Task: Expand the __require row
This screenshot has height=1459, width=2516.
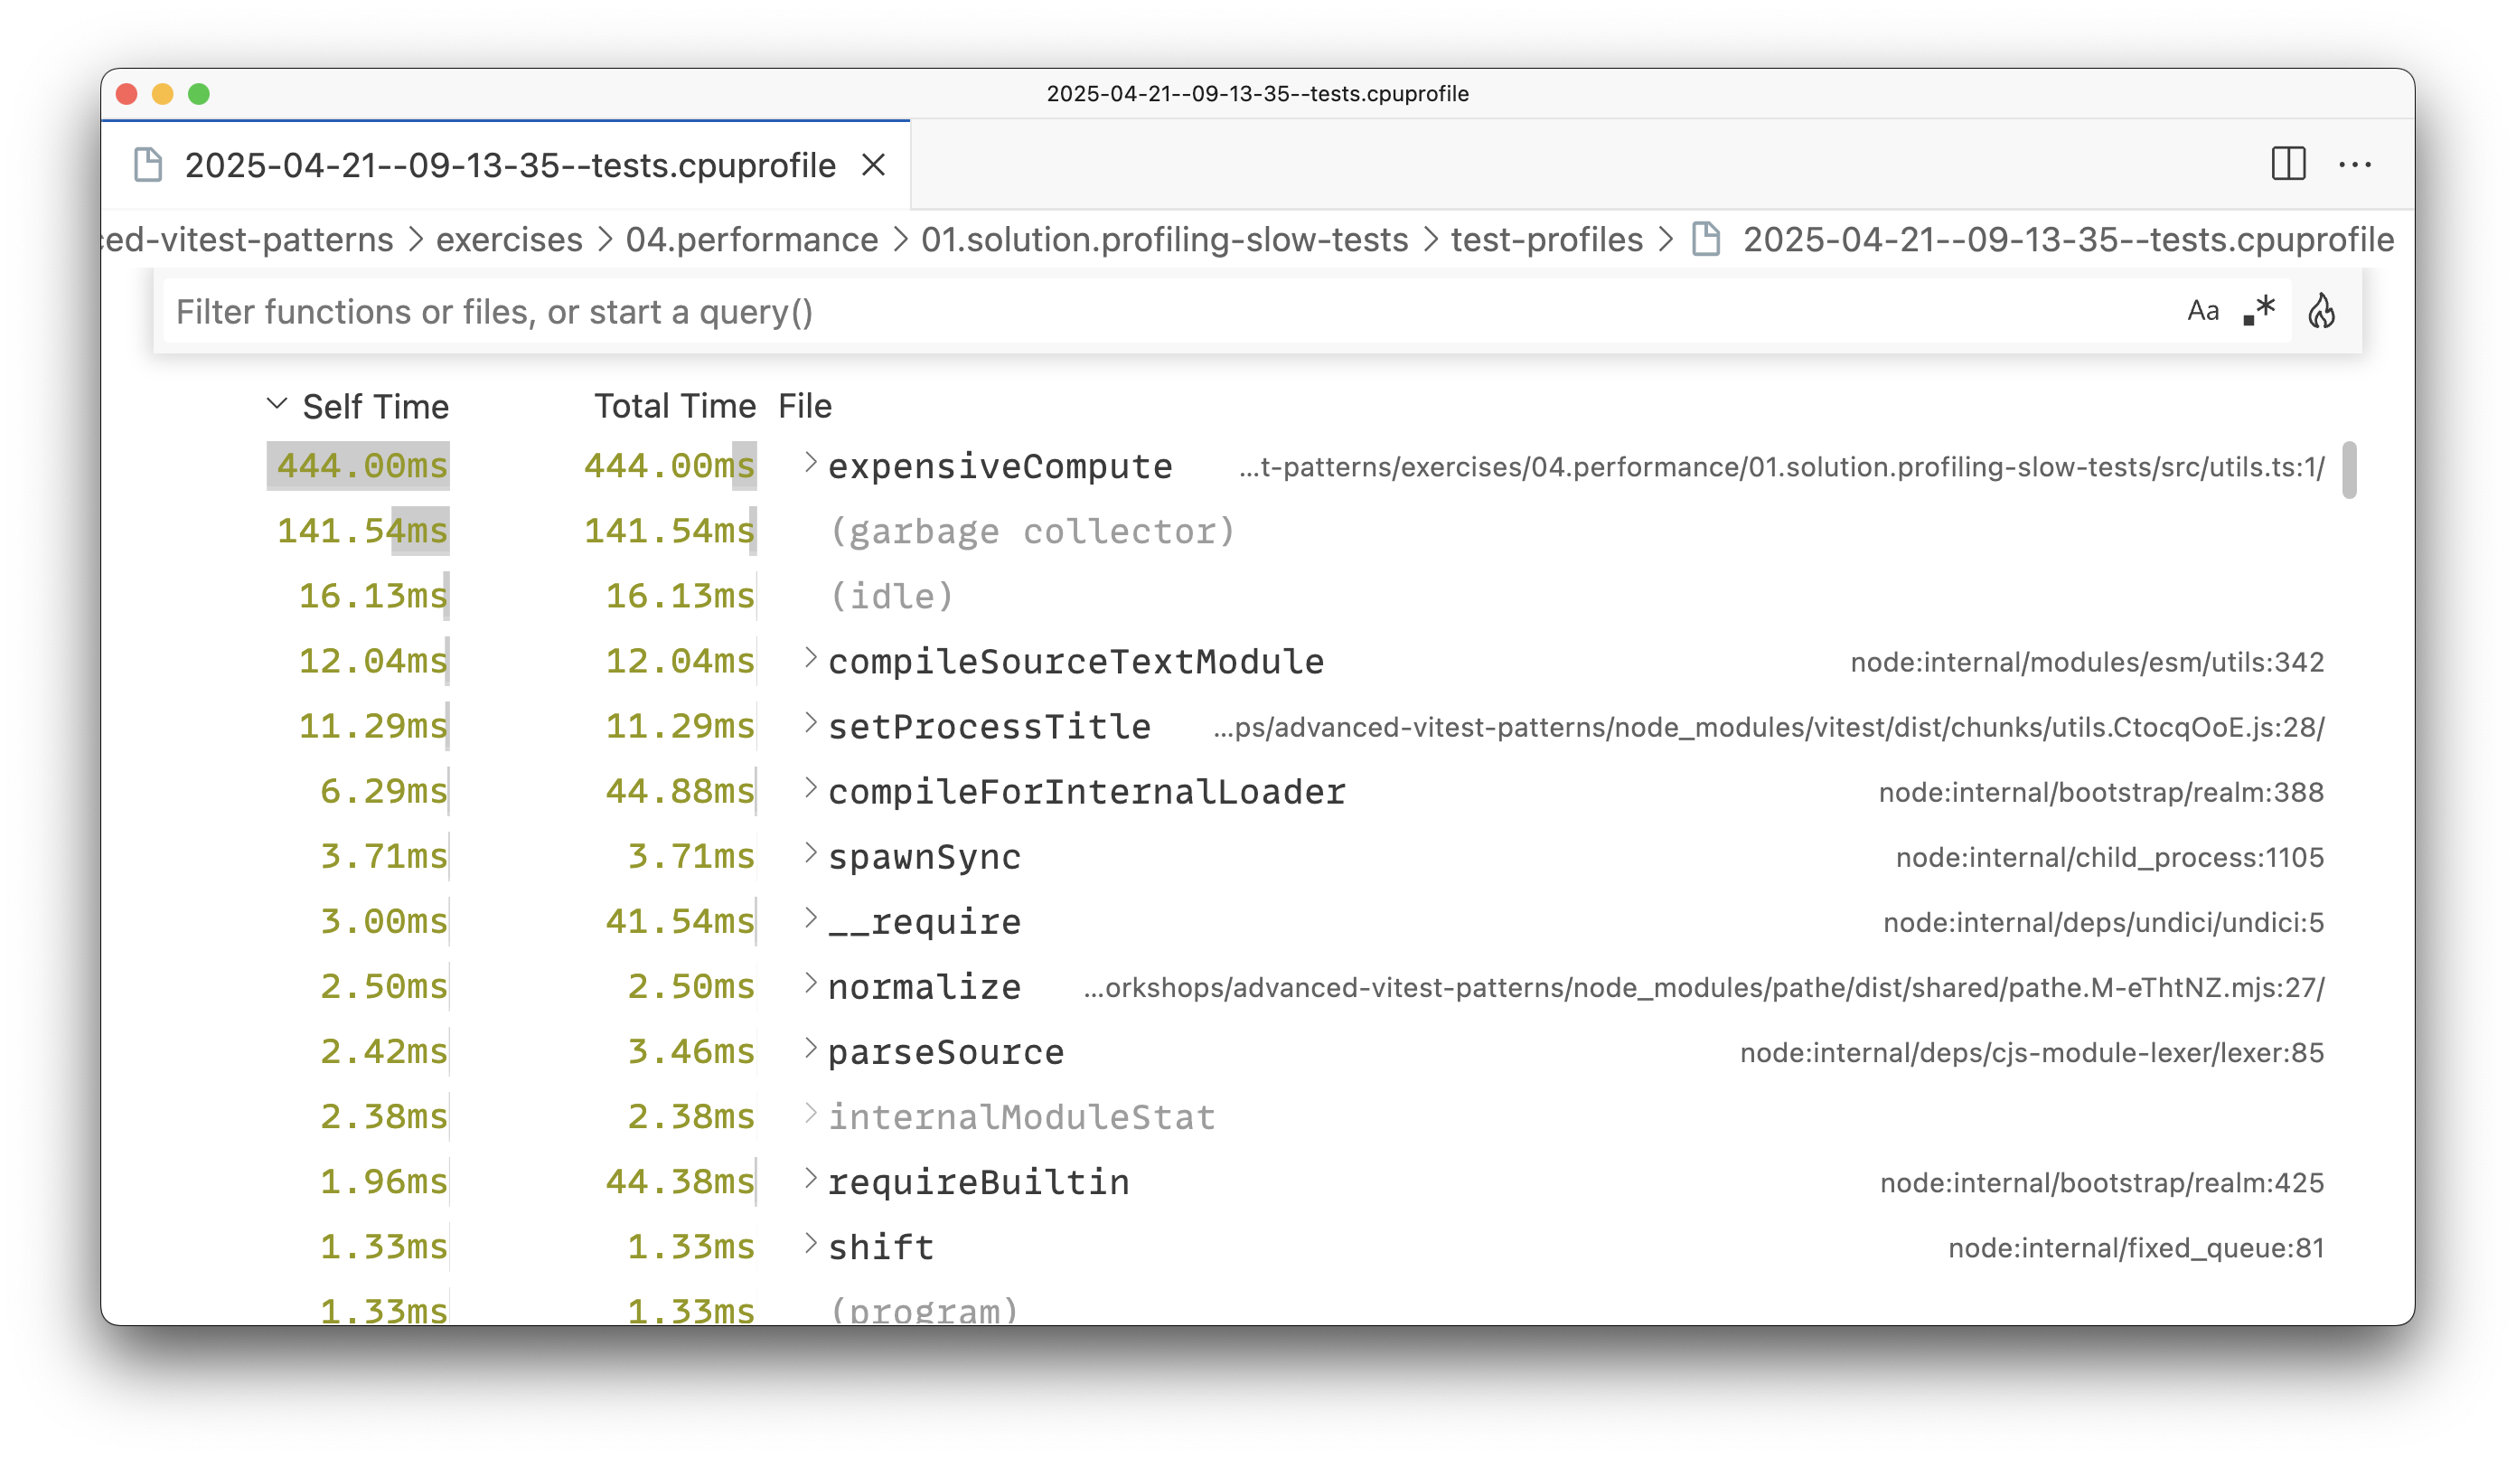Action: point(811,918)
